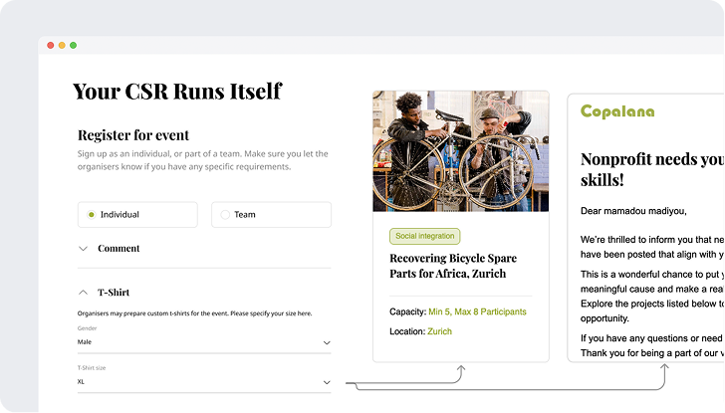Click the yellow minimize window button
Viewport: 725px width, 413px height.
point(62,46)
